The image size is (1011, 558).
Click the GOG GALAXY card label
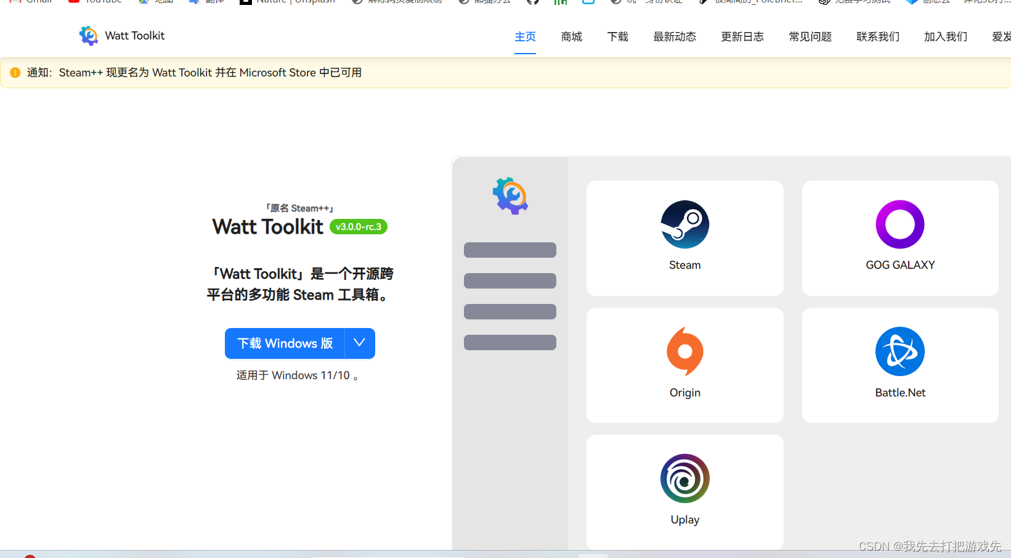click(x=900, y=265)
